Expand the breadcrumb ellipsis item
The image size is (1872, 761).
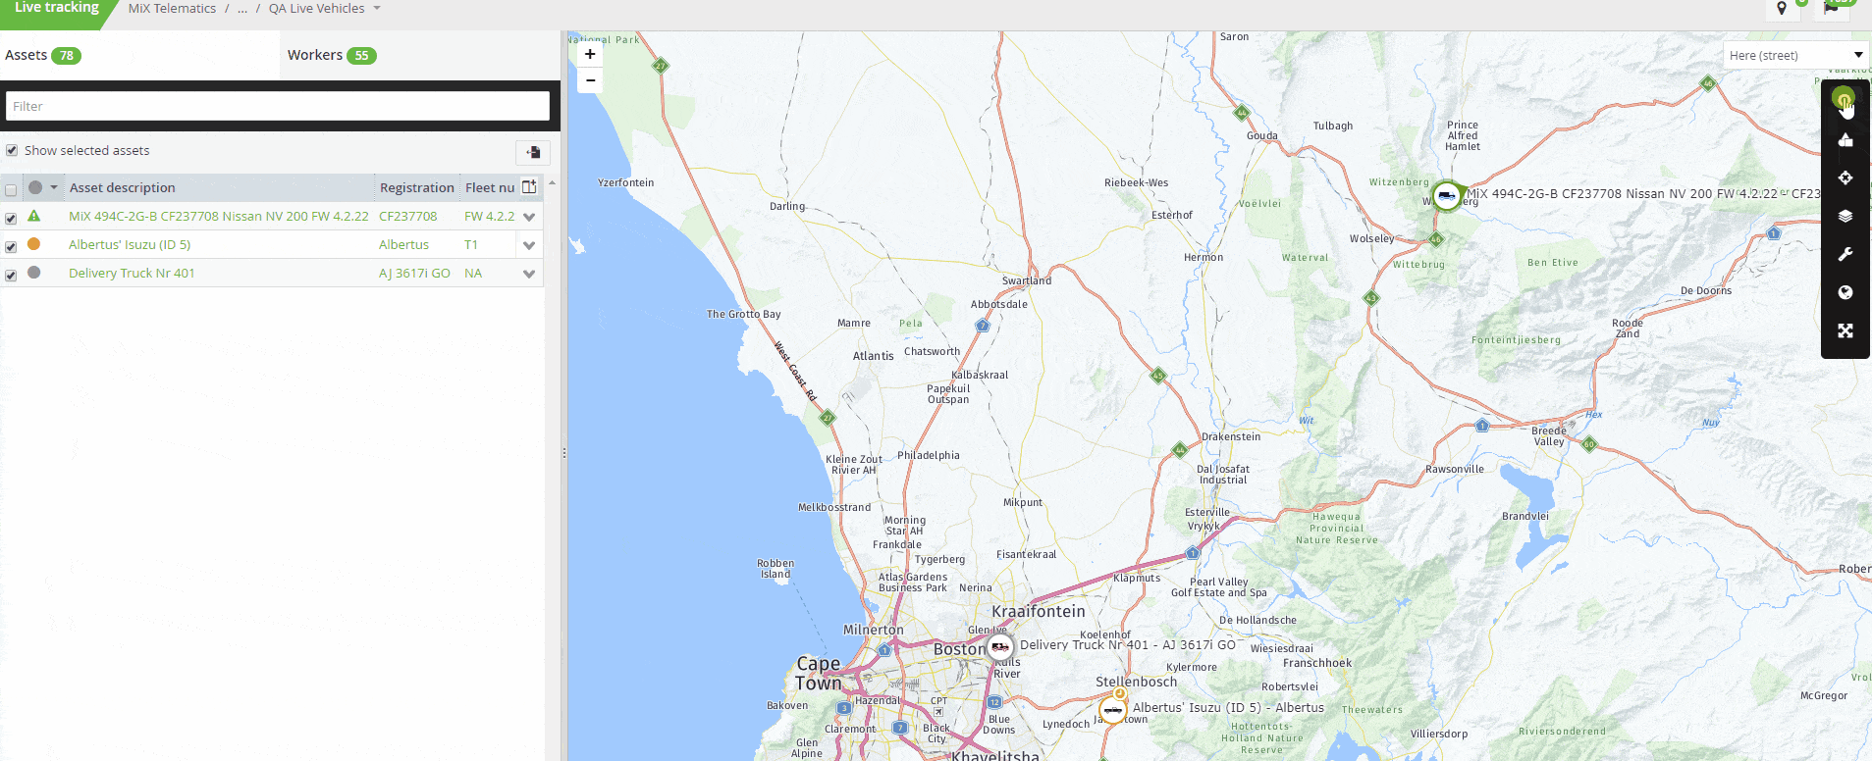coord(242,9)
